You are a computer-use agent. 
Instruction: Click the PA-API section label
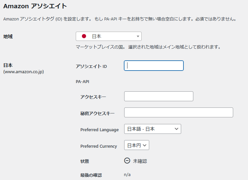pyautogui.click(x=82, y=81)
